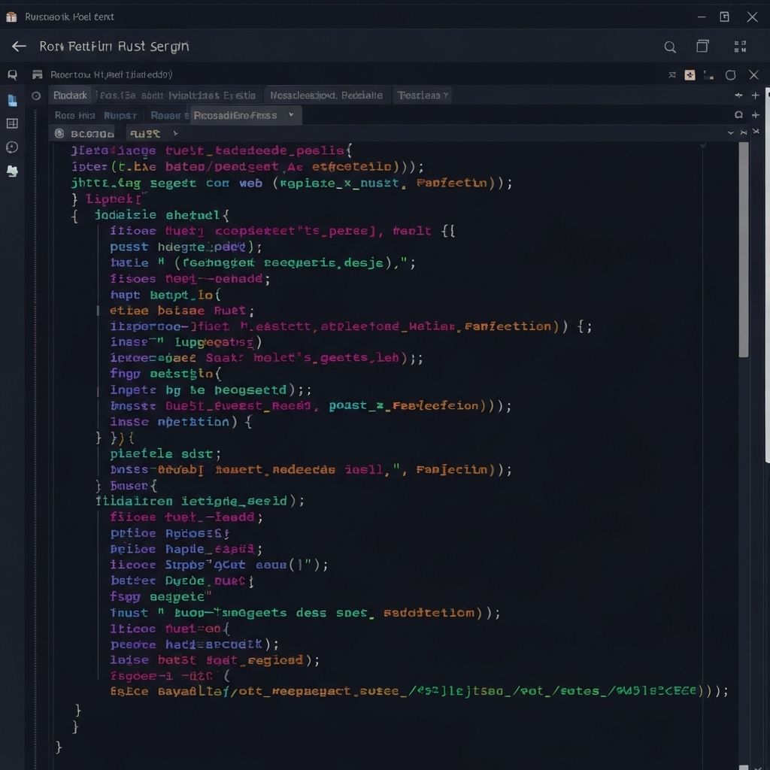Expand the chevron at breadcrumb row right
This screenshot has width=770, height=770.
pos(730,133)
